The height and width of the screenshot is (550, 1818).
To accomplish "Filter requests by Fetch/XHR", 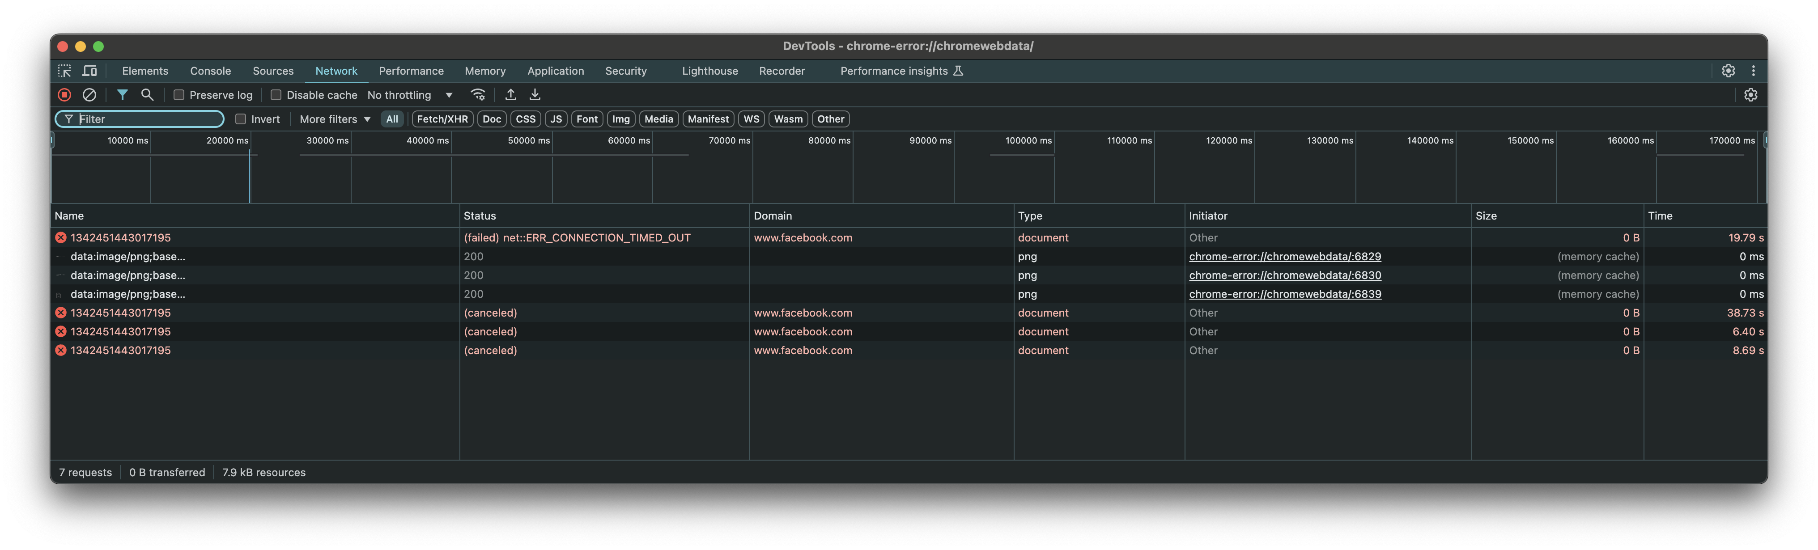I will pyautogui.click(x=442, y=119).
